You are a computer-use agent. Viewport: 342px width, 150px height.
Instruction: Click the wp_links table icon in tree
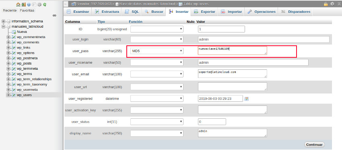click(x=14, y=48)
